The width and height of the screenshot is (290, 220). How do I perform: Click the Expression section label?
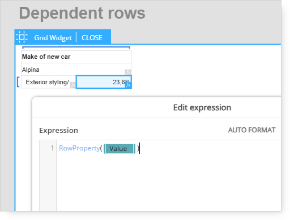click(58, 131)
